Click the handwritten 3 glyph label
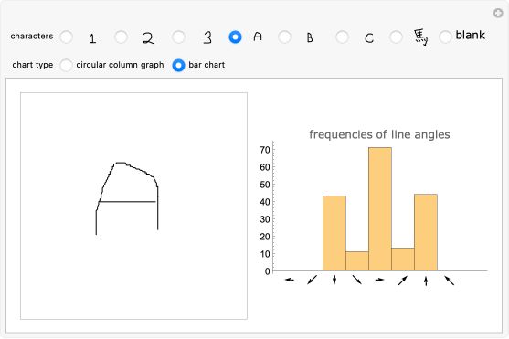 coord(207,37)
